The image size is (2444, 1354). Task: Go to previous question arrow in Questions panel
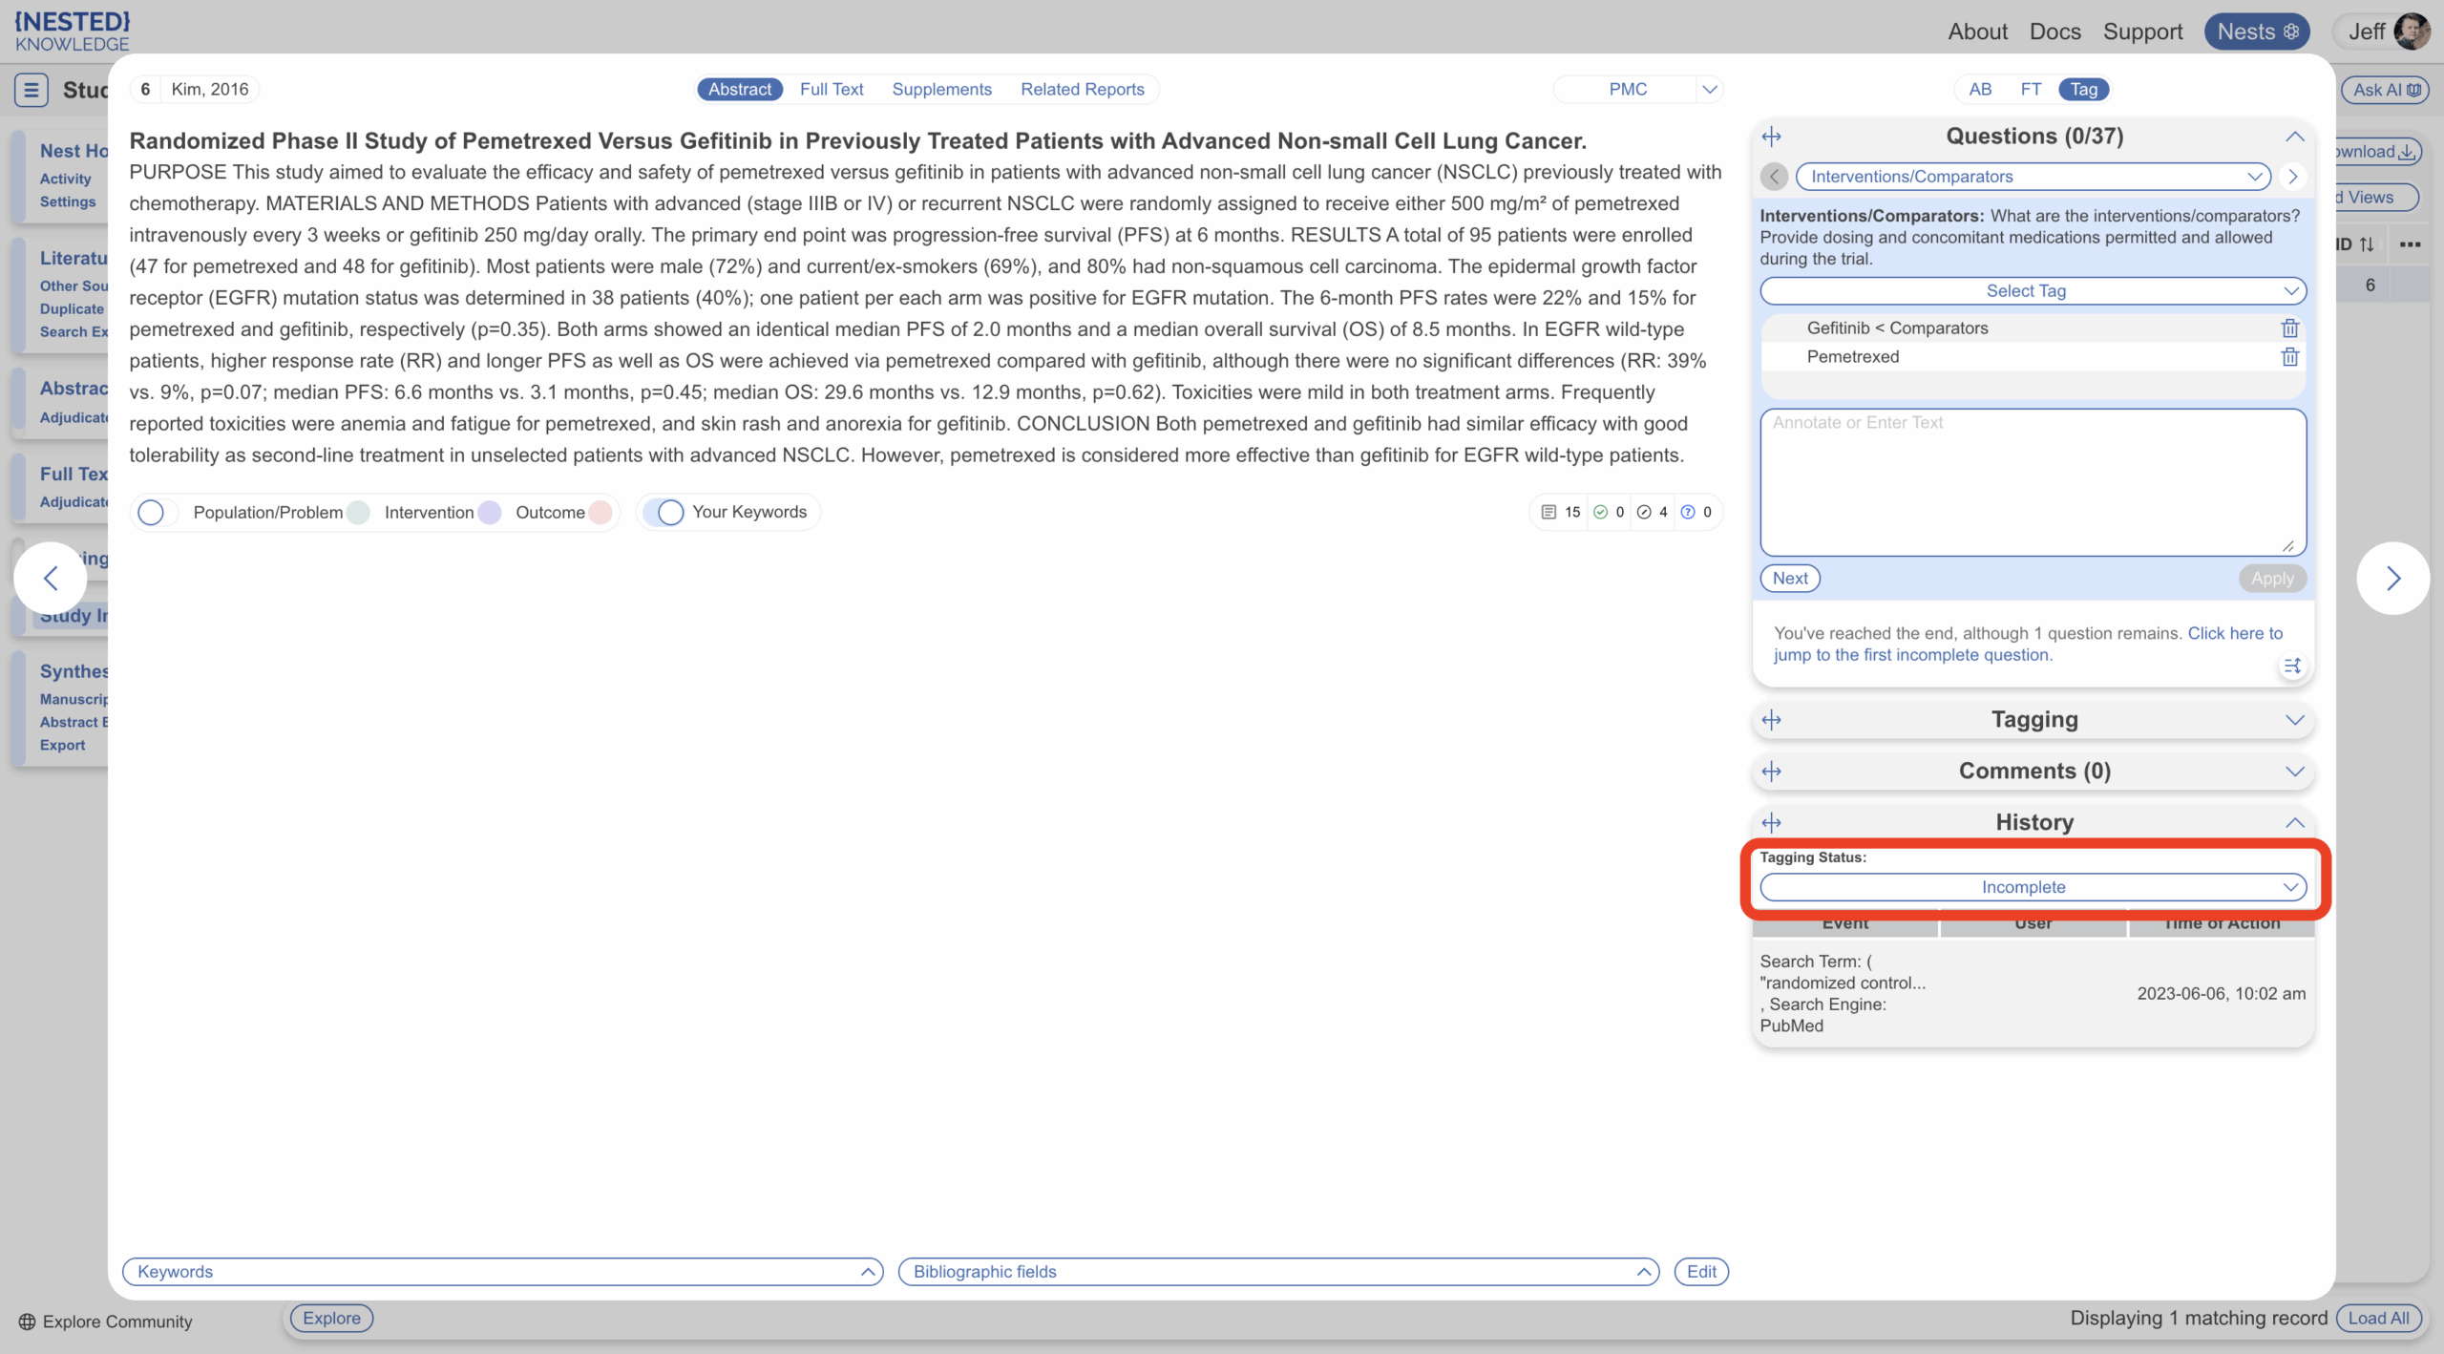(x=1775, y=177)
